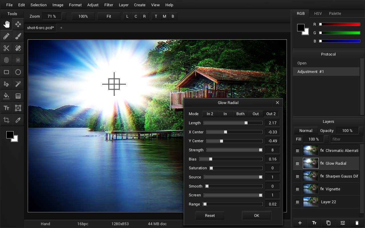Click the Reset button in Glow Radial

click(210, 215)
